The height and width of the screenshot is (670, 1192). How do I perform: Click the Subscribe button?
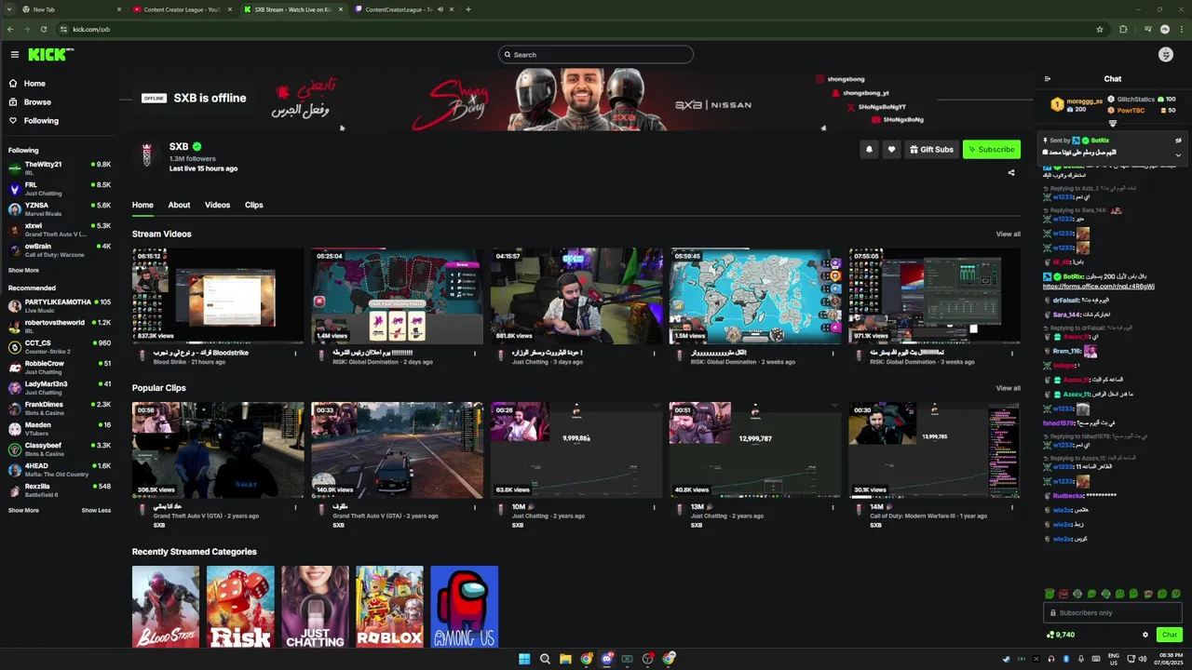pos(991,149)
